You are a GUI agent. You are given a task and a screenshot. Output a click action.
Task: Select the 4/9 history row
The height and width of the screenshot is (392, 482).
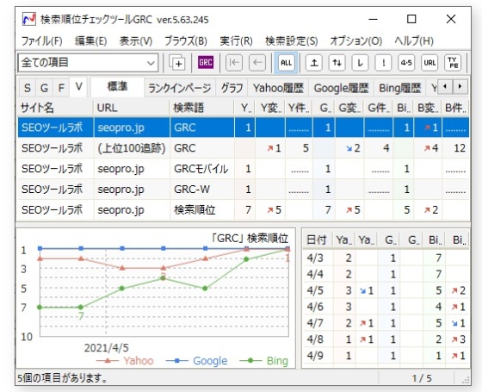click(386, 356)
